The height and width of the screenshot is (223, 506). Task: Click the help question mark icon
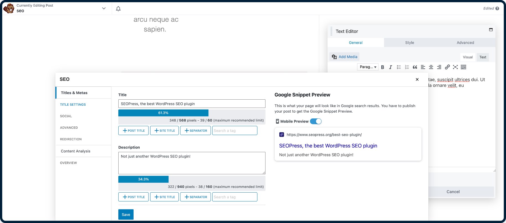coord(497,9)
